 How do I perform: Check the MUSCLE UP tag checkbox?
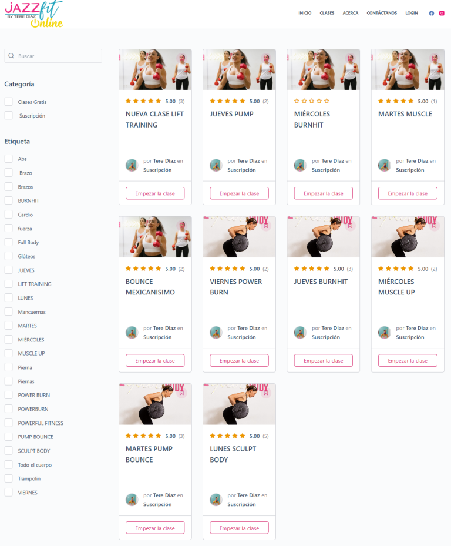coord(9,353)
